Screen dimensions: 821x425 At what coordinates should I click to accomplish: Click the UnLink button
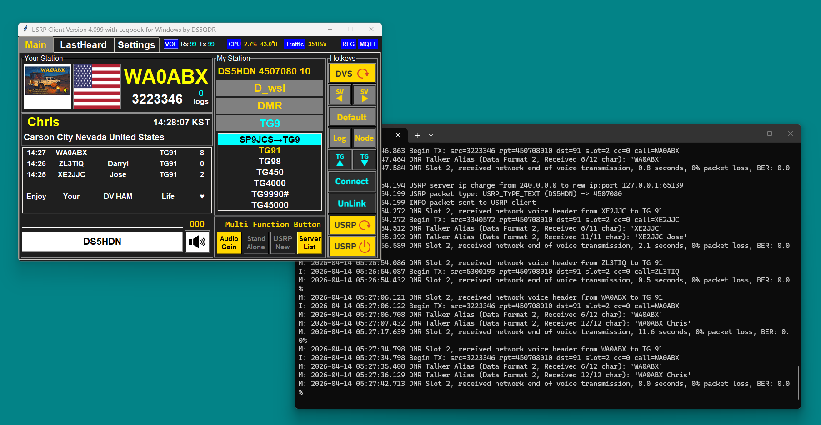pos(352,203)
